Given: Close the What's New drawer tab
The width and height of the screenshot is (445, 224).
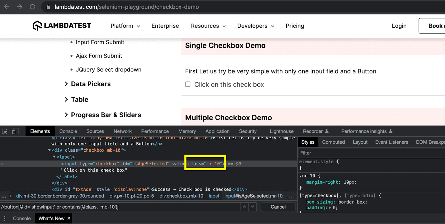Looking at the screenshot, I should [69, 218].
